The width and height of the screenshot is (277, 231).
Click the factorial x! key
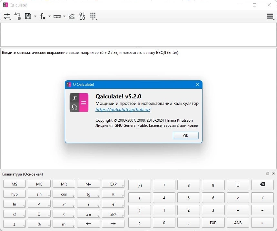pyautogui.click(x=15, y=214)
